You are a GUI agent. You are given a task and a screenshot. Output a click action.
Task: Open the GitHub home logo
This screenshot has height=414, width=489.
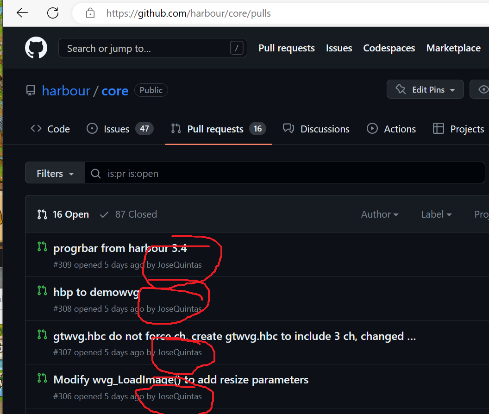[36, 48]
